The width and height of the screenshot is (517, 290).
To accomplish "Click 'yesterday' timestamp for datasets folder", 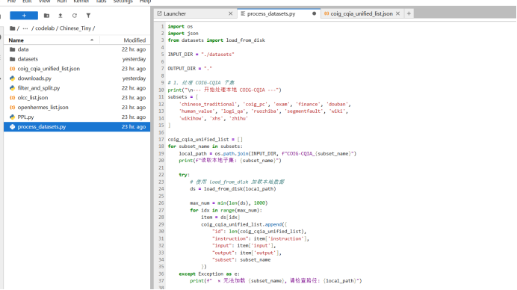I will pos(134,59).
